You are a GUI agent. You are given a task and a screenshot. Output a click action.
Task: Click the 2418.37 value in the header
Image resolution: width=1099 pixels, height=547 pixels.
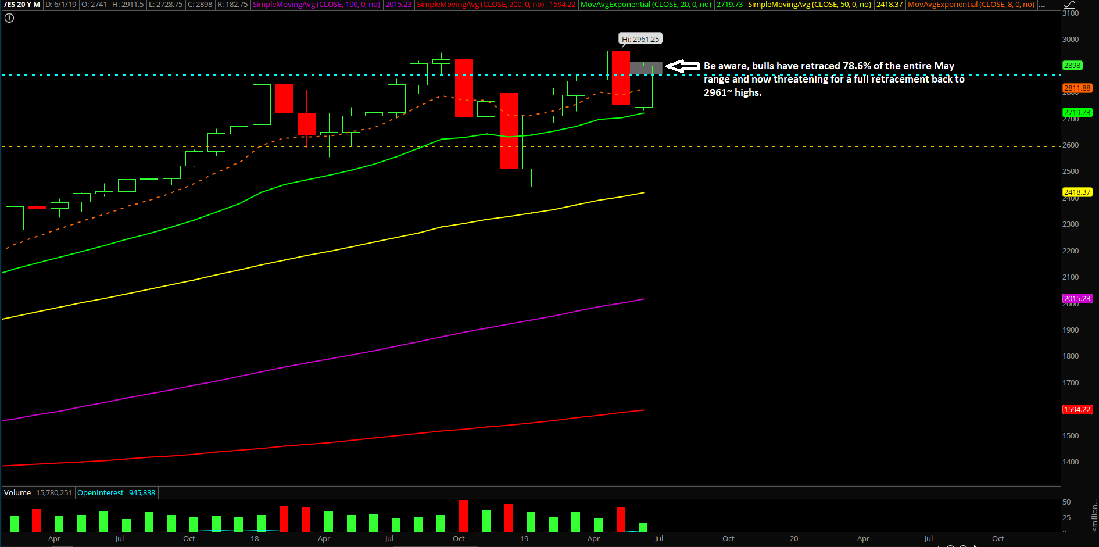tap(890, 5)
